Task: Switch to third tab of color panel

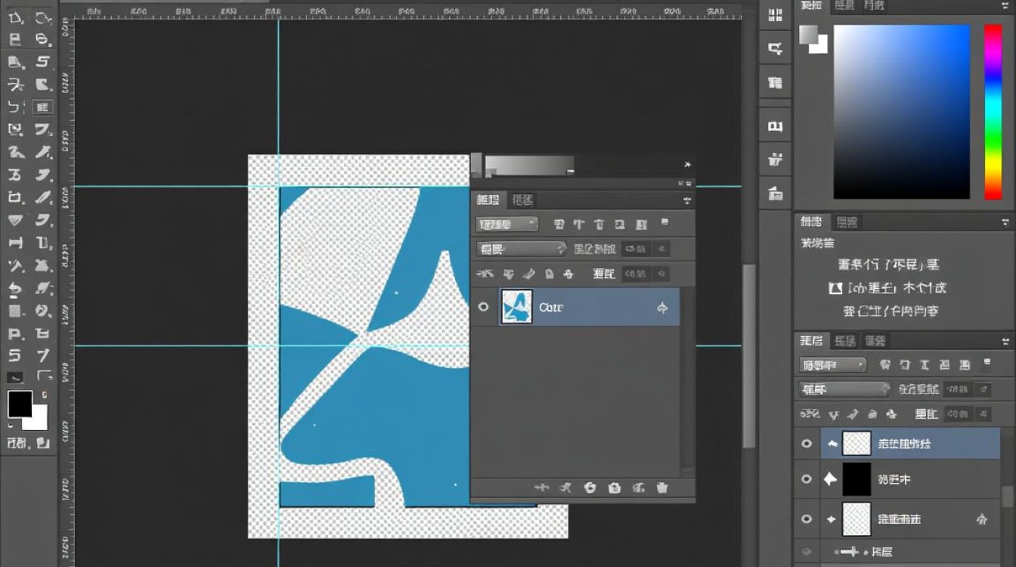Action: click(x=874, y=5)
